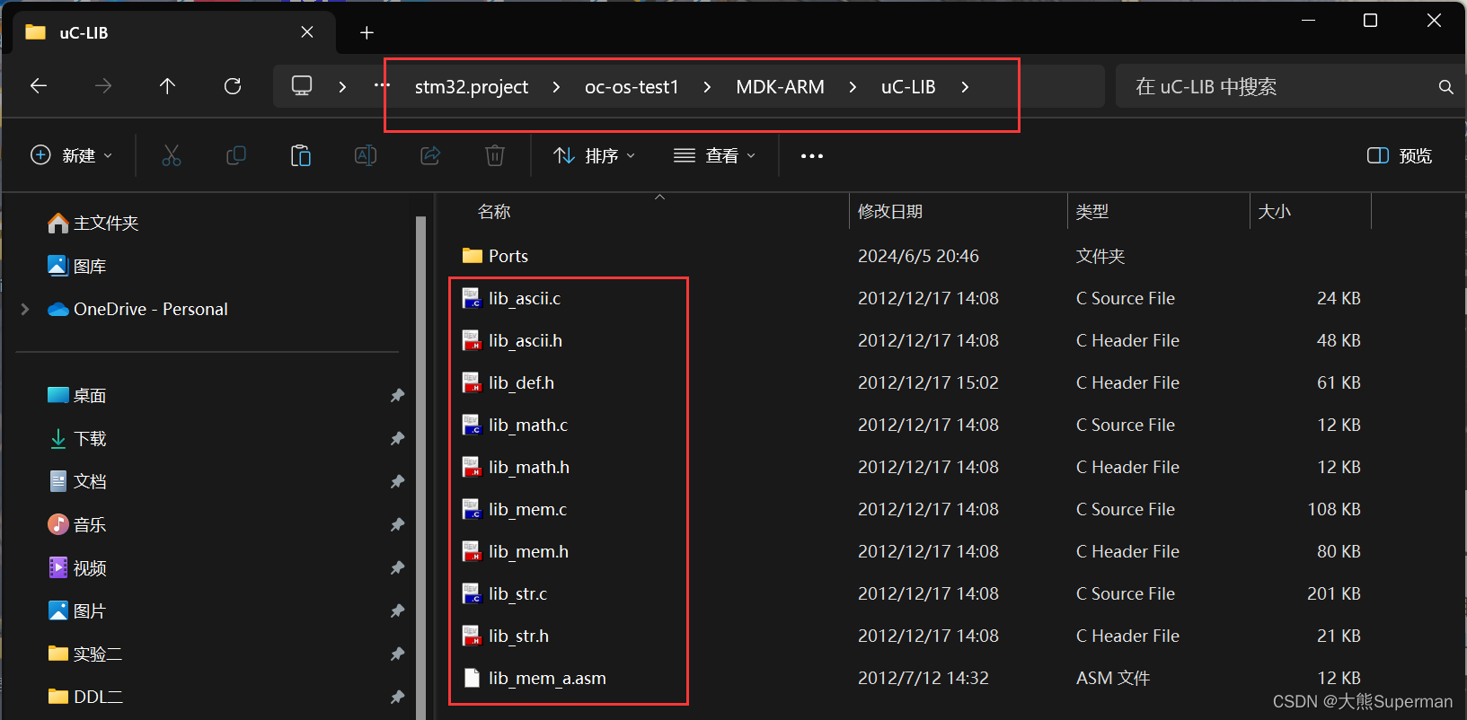1467x720 pixels.
Task: Unpin Desktop using its pin icon
Action: (397, 396)
